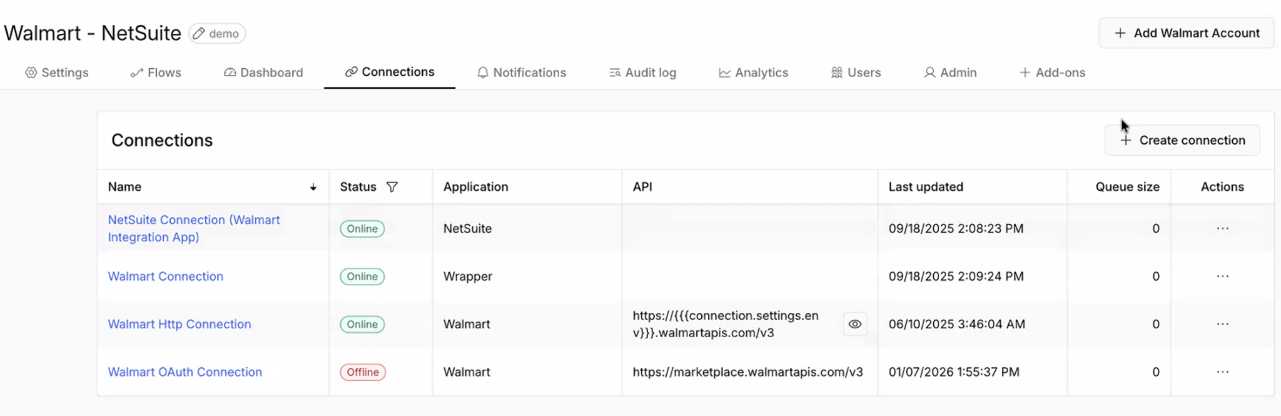Switch to the Analytics tab
The width and height of the screenshot is (1281, 416).
754,73
